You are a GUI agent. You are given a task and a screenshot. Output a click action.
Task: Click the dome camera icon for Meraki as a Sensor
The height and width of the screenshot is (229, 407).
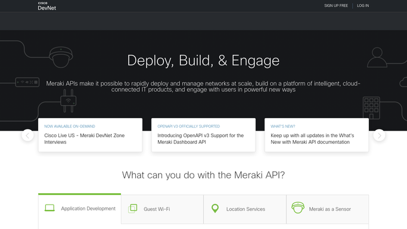pyautogui.click(x=298, y=208)
